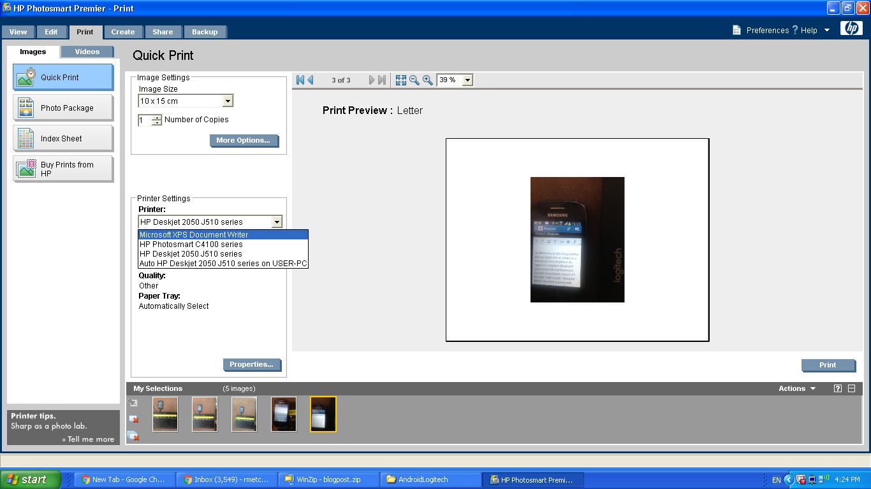Jump to last preview page
The image size is (871, 489).
382,80
